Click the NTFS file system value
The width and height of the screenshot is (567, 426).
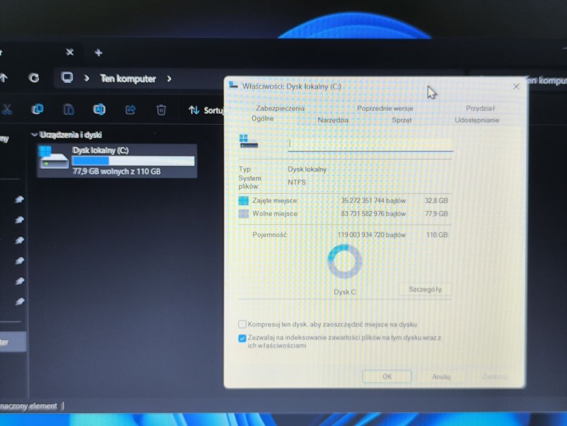pos(297,182)
